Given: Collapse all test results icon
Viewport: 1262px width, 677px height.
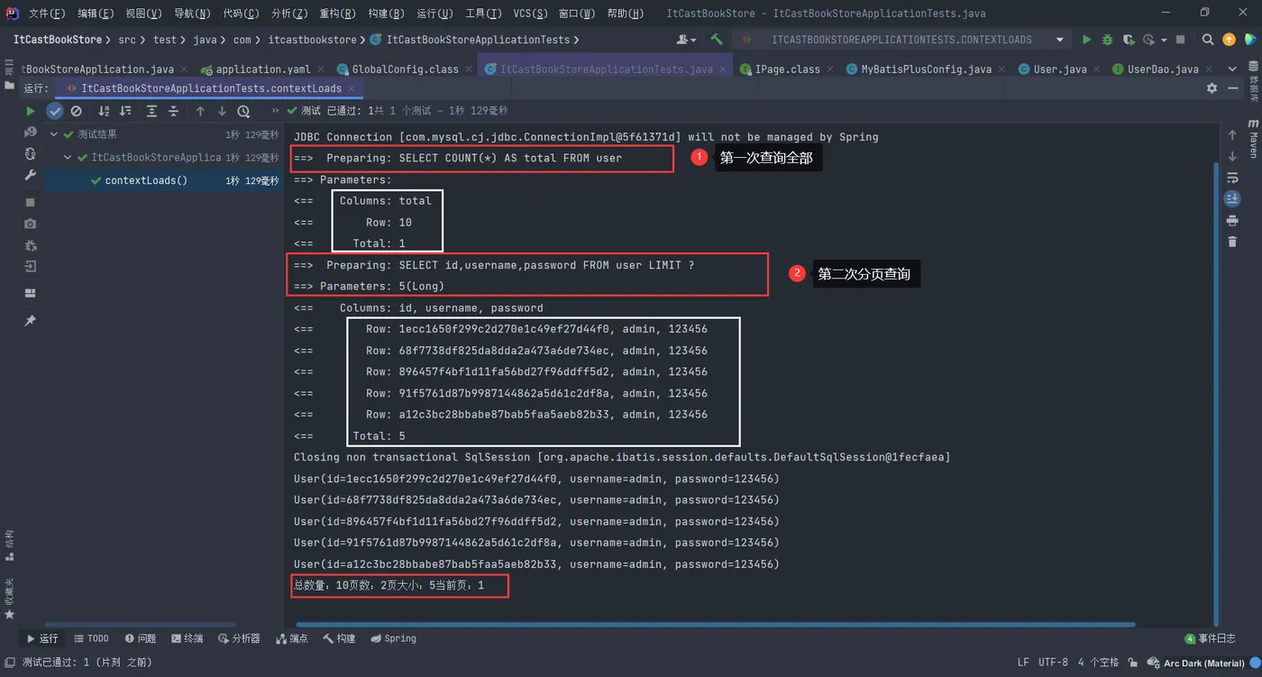Looking at the screenshot, I should point(174,111).
